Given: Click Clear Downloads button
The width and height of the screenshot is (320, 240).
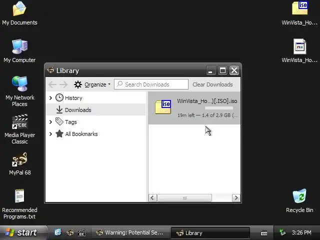Looking at the screenshot, I should [212, 84].
